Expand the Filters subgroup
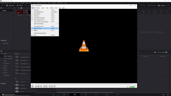Viewport: 171px width, 96px height. [x=2, y=70]
